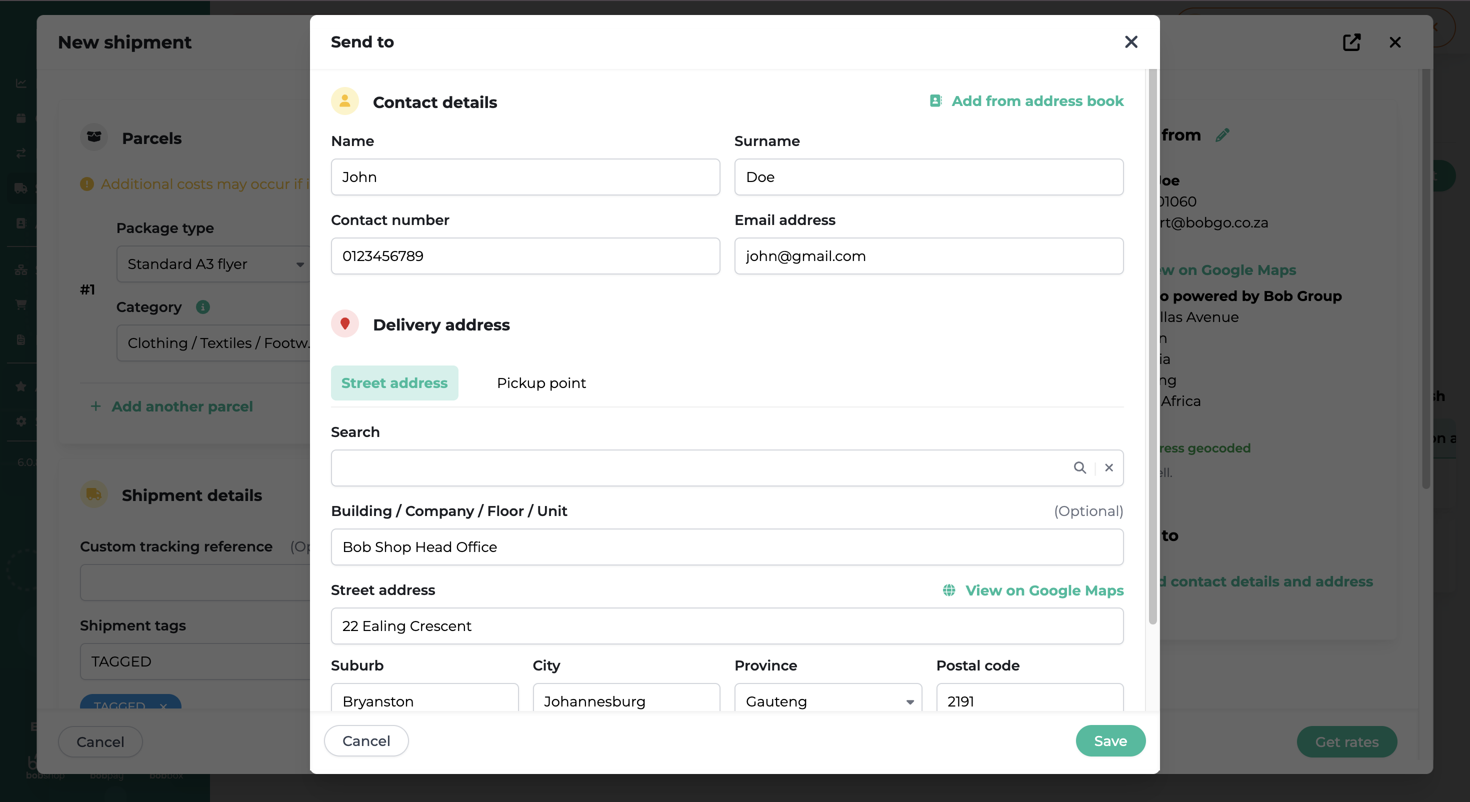1470x802 pixels.
Task: Click the Surname field containing Doe
Action: pyautogui.click(x=928, y=177)
